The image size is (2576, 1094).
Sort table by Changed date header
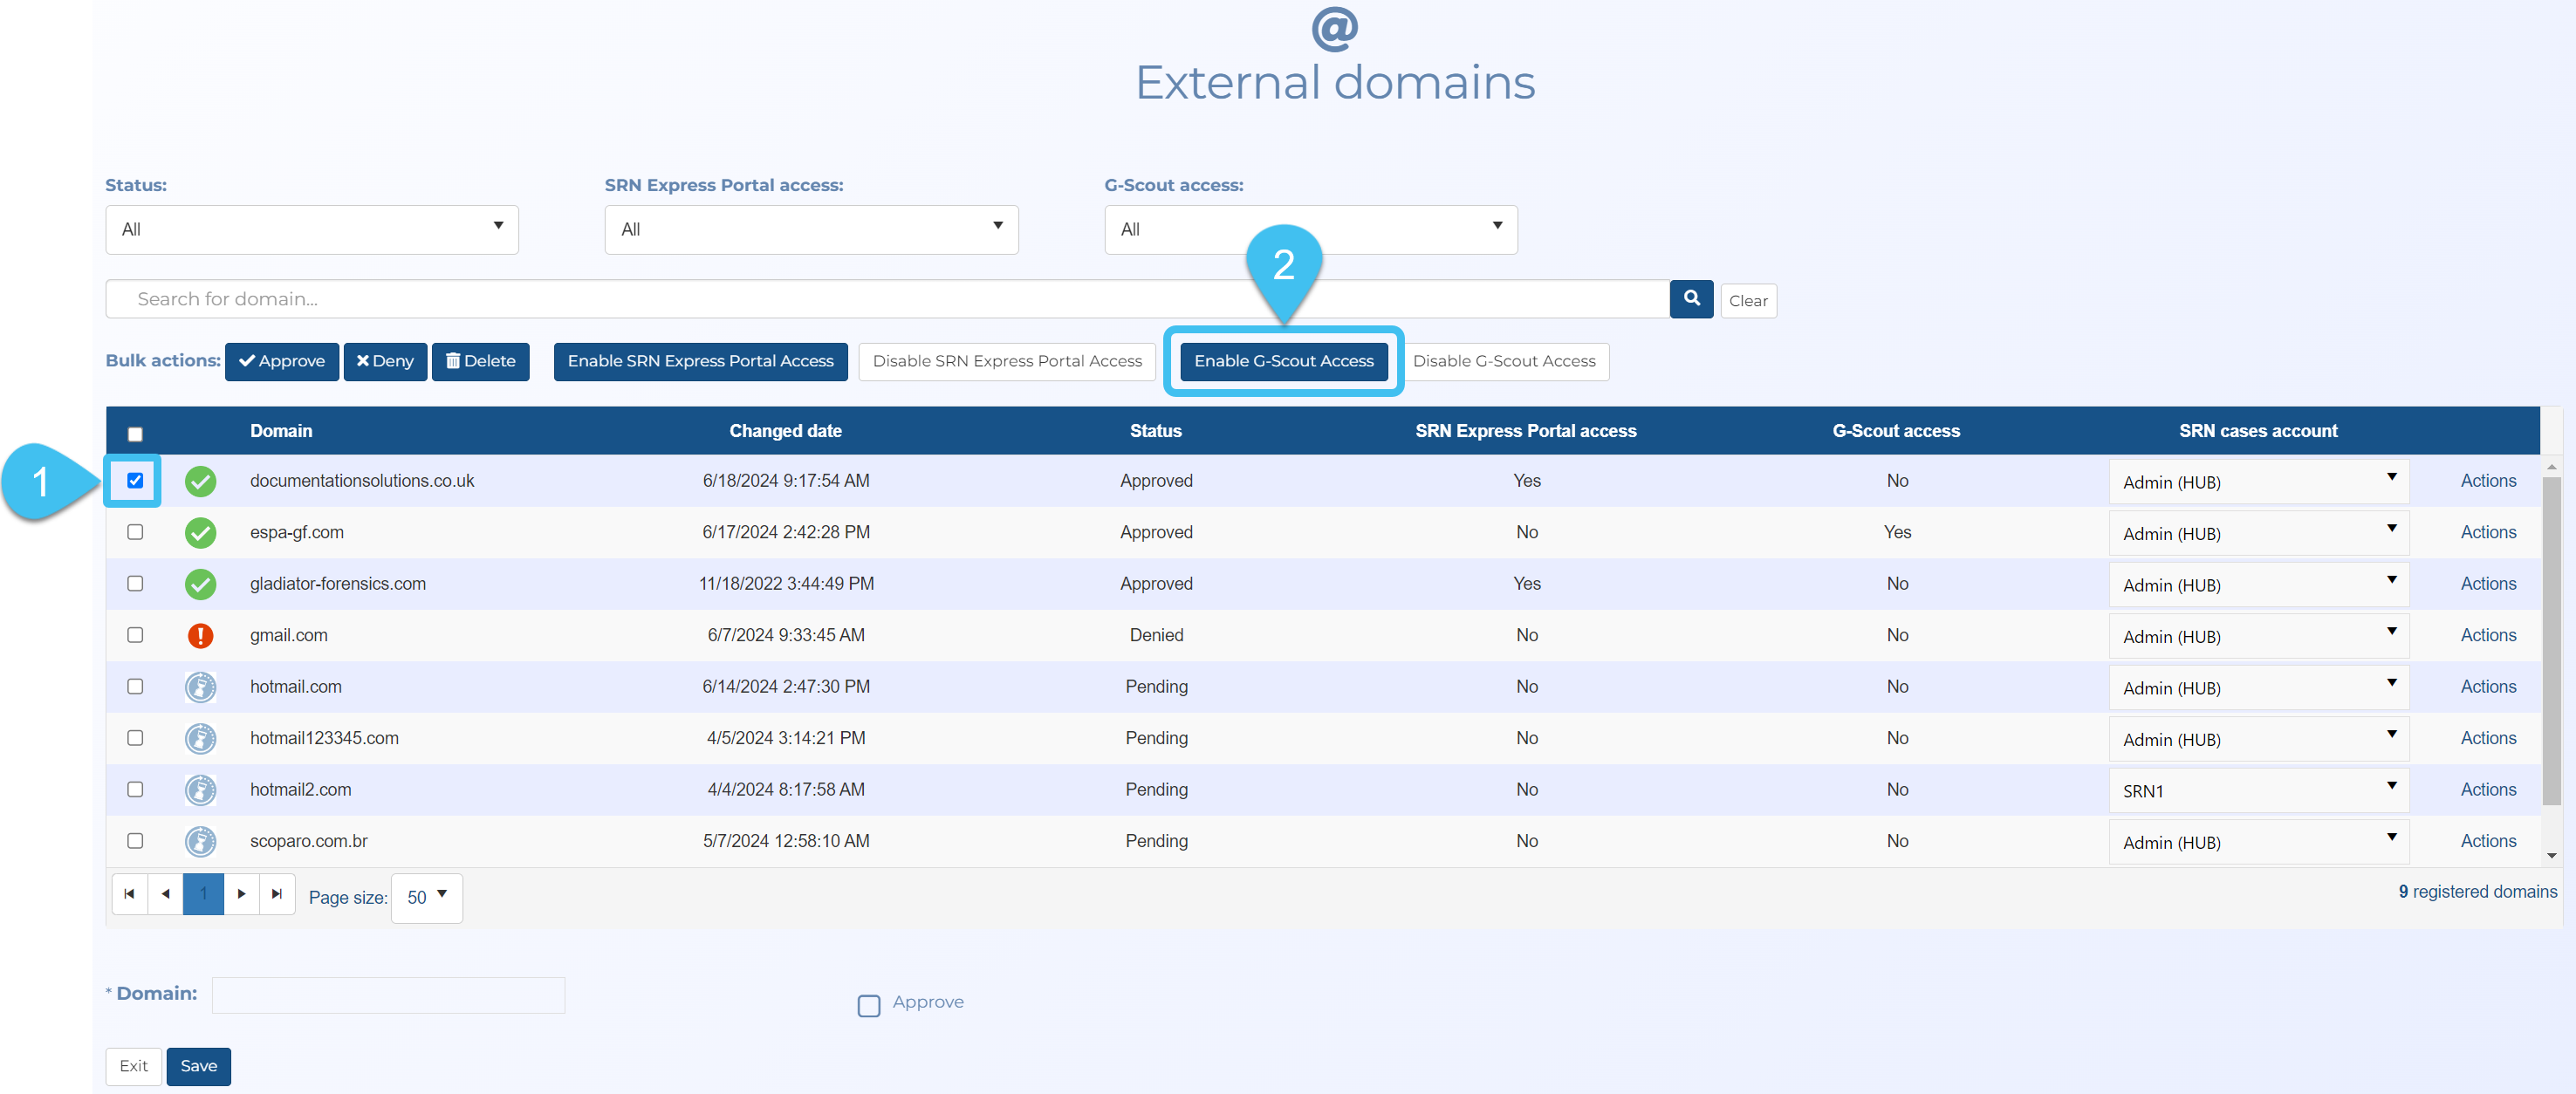[785, 431]
